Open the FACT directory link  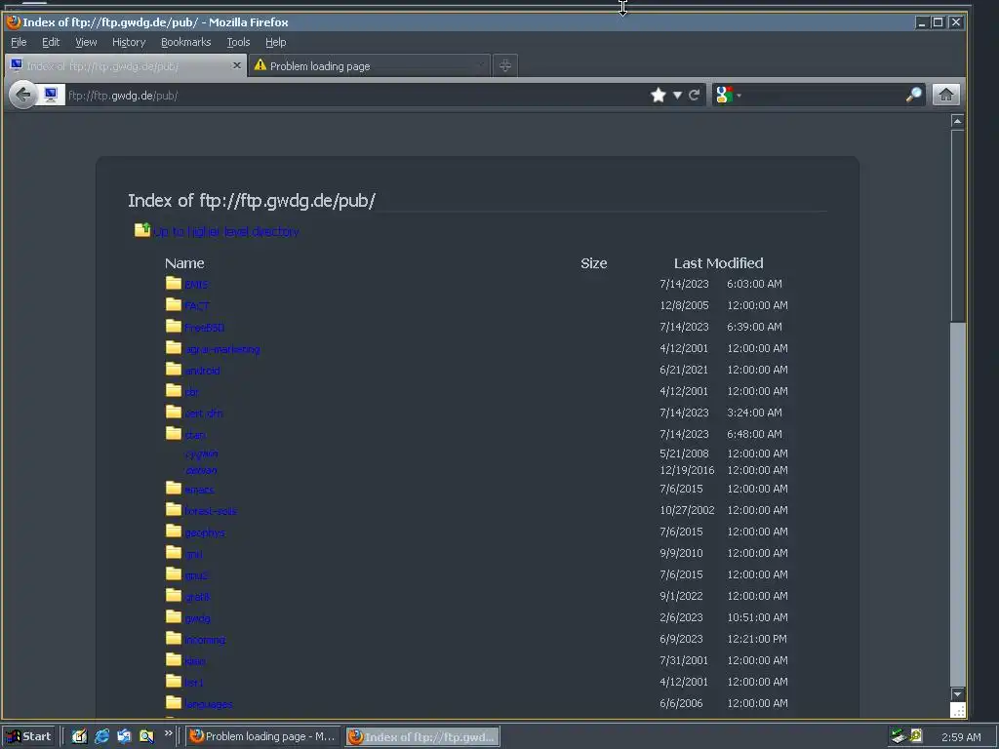click(x=197, y=306)
